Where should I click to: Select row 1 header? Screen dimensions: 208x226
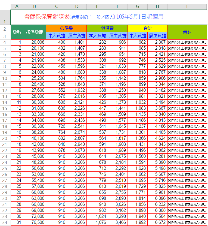tap(5, 17)
